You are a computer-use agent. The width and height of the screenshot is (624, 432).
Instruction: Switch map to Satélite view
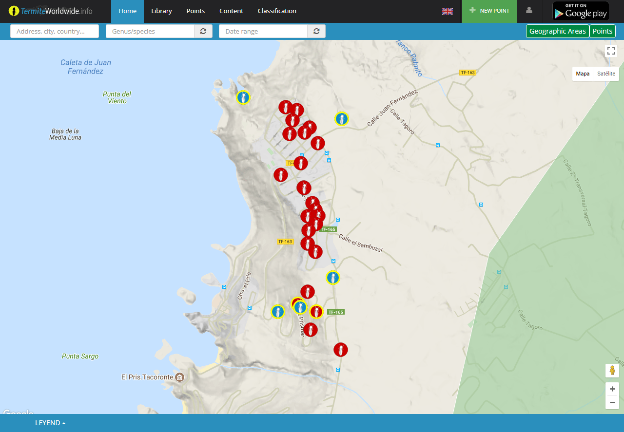pyautogui.click(x=606, y=74)
